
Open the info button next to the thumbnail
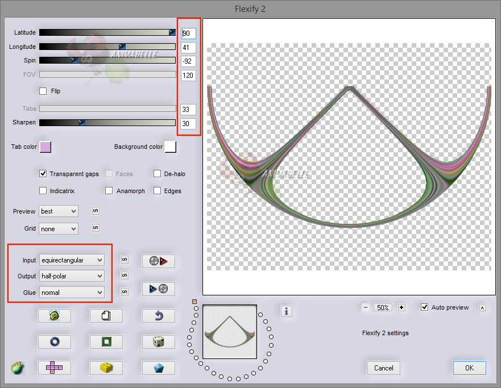click(286, 311)
